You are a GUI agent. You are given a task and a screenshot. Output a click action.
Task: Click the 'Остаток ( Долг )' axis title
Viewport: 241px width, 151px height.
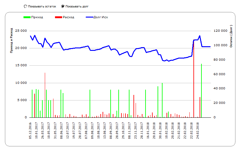coord(231,36)
